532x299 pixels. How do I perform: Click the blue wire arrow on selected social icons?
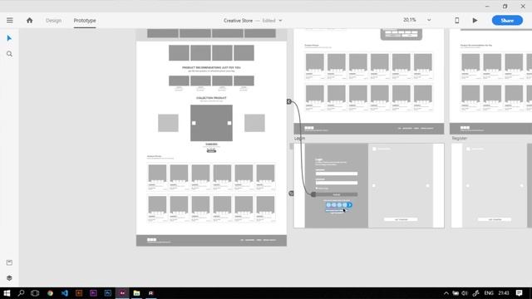click(x=350, y=205)
